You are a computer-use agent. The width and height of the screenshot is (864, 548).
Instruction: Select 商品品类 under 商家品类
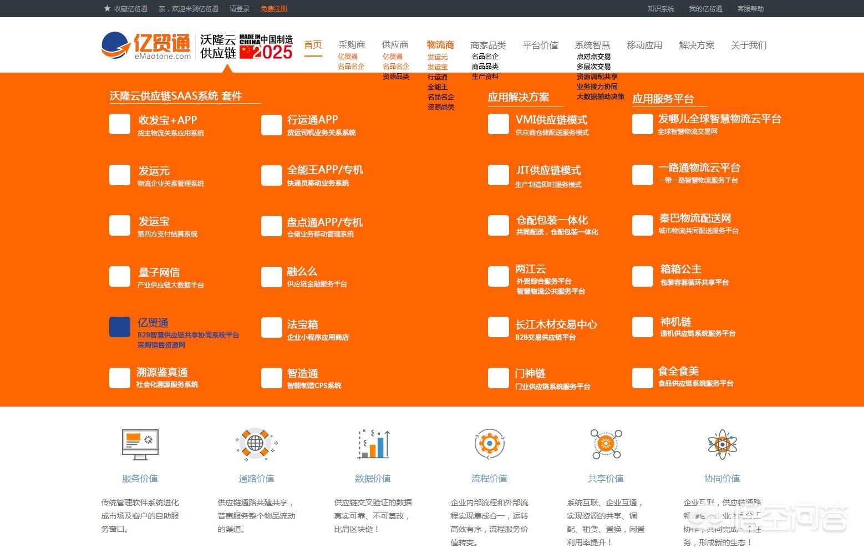pyautogui.click(x=485, y=67)
